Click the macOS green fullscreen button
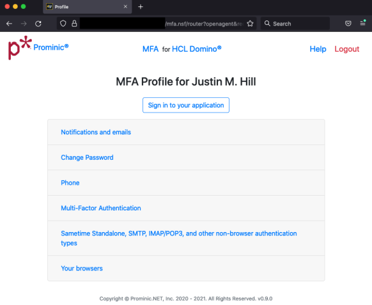 click(x=23, y=6)
